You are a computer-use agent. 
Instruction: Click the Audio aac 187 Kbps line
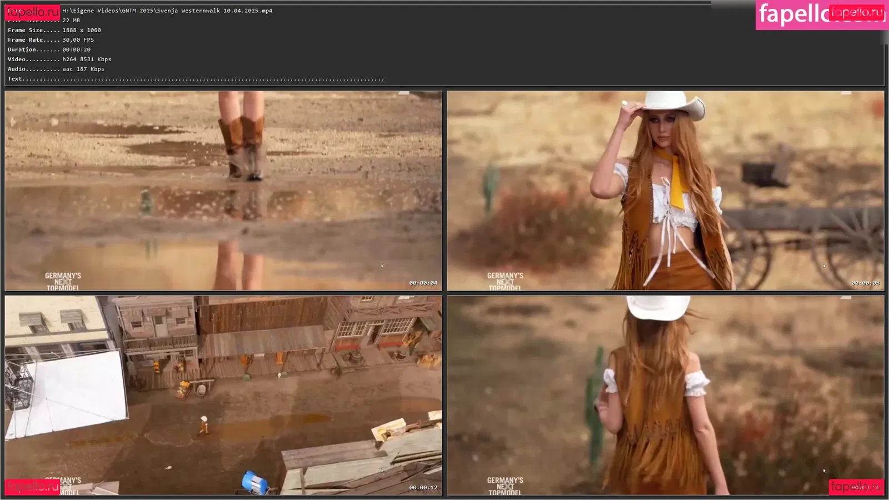[x=83, y=69]
